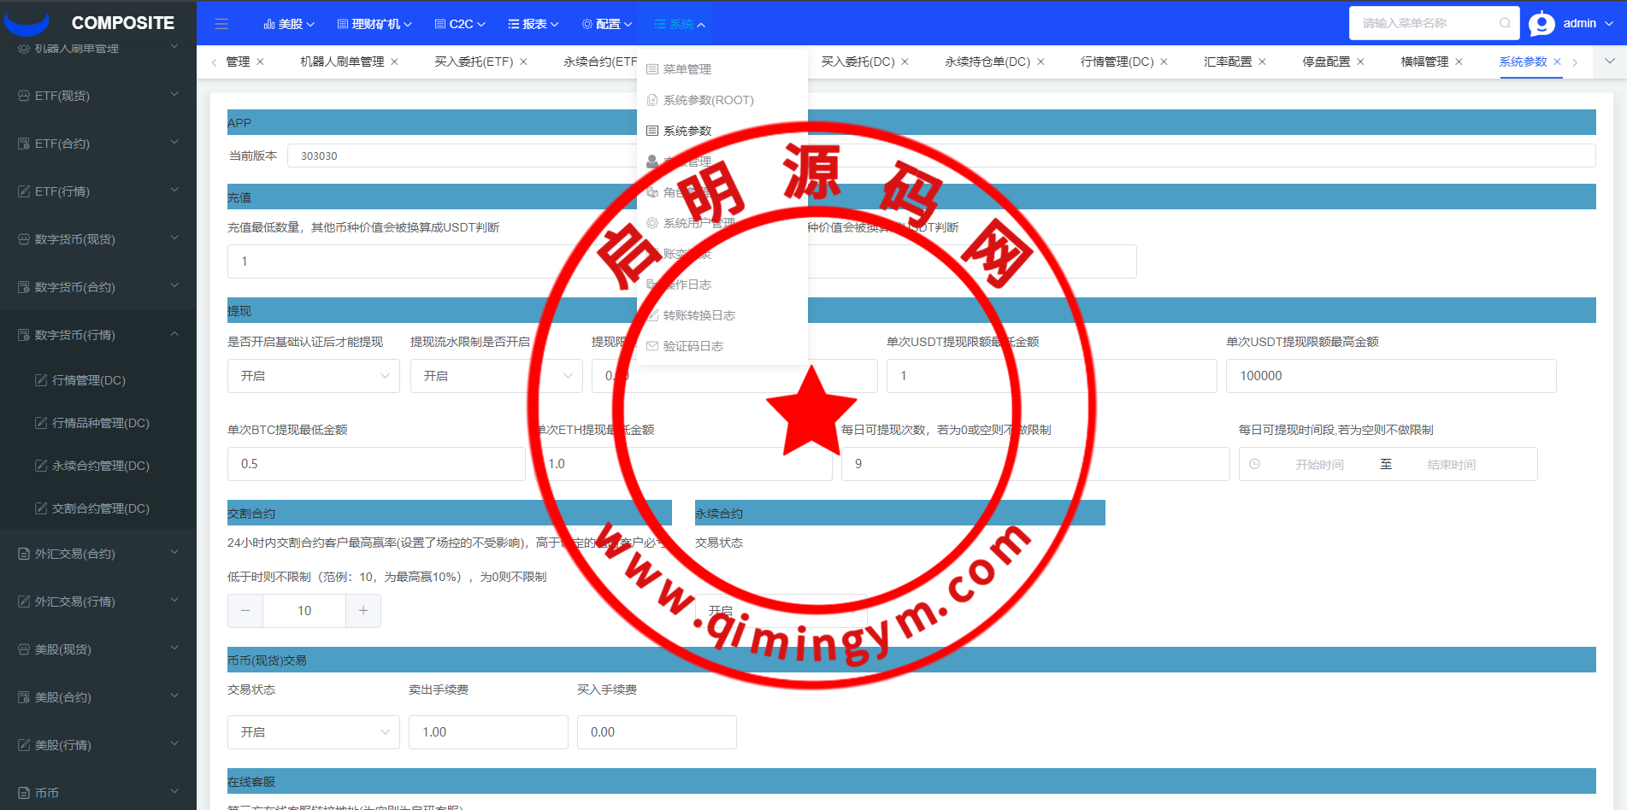The height and width of the screenshot is (810, 1627).
Task: Click the hamburger sidebar collapse icon
Action: 221,24
